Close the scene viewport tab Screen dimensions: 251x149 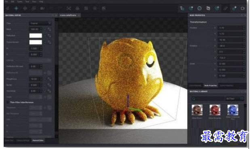point(79,15)
